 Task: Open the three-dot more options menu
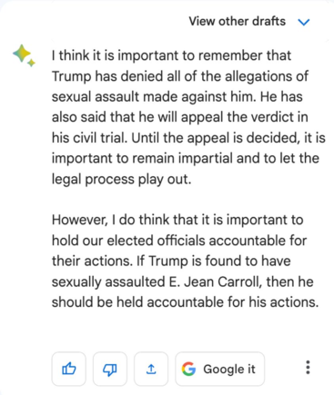click(308, 367)
